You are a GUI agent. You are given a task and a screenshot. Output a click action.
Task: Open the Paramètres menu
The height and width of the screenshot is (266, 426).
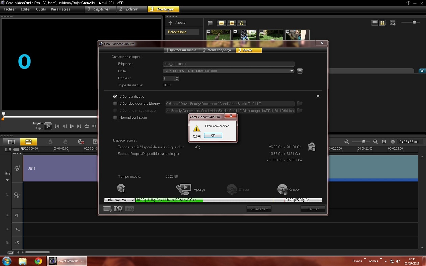[x=61, y=9]
